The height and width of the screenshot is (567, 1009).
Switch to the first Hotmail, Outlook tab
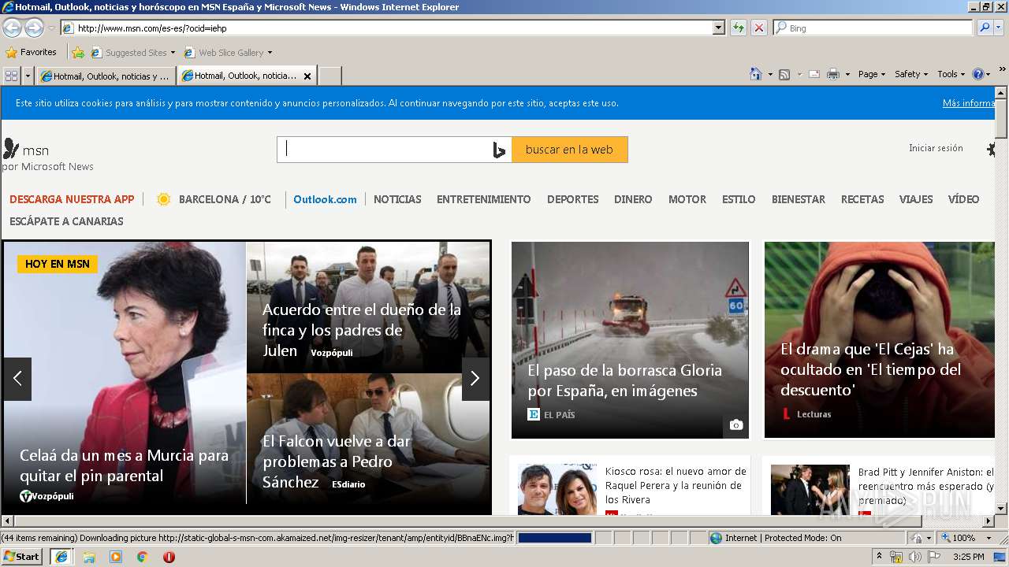point(107,76)
